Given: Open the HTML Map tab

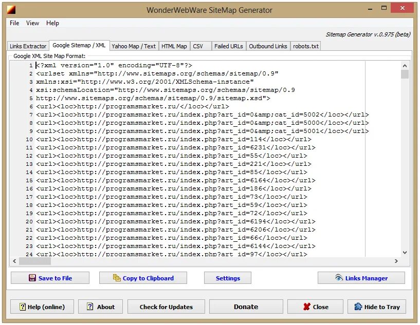Looking at the screenshot, I should 174,46.
